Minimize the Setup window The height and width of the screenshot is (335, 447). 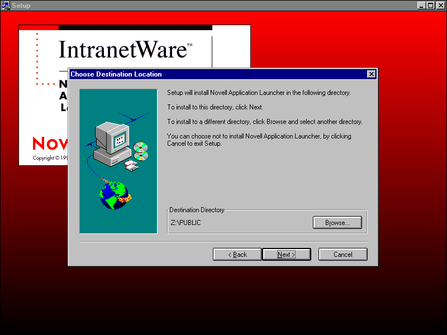(421, 6)
